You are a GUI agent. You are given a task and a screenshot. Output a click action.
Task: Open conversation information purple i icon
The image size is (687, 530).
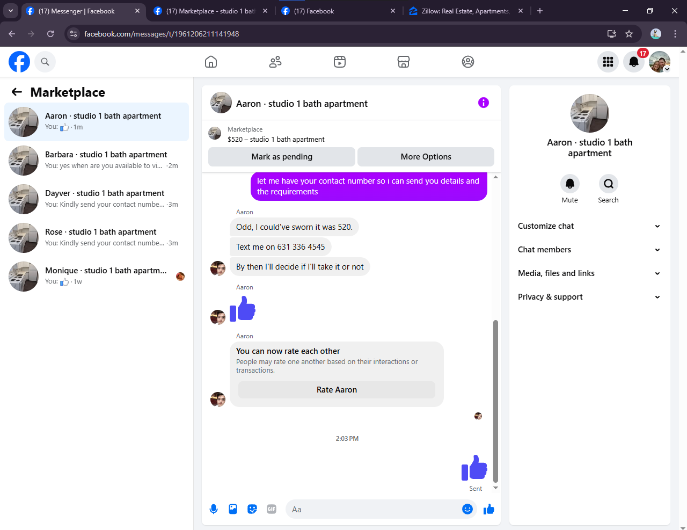[484, 103]
